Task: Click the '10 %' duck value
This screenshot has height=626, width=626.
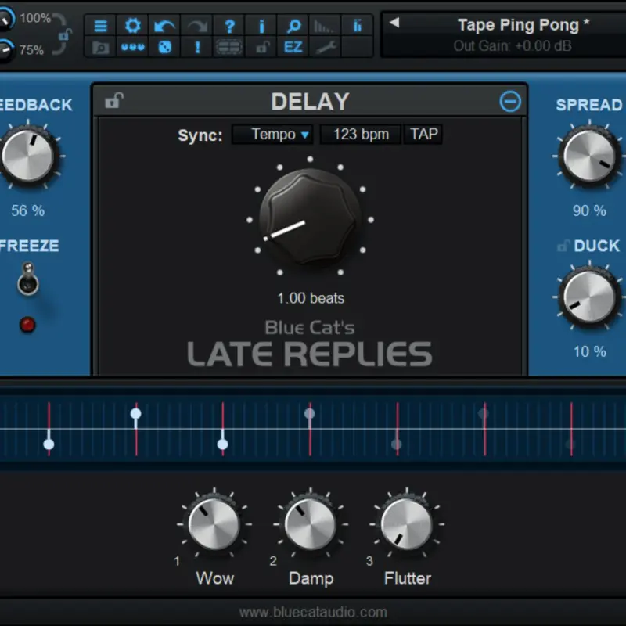Action: 590,351
